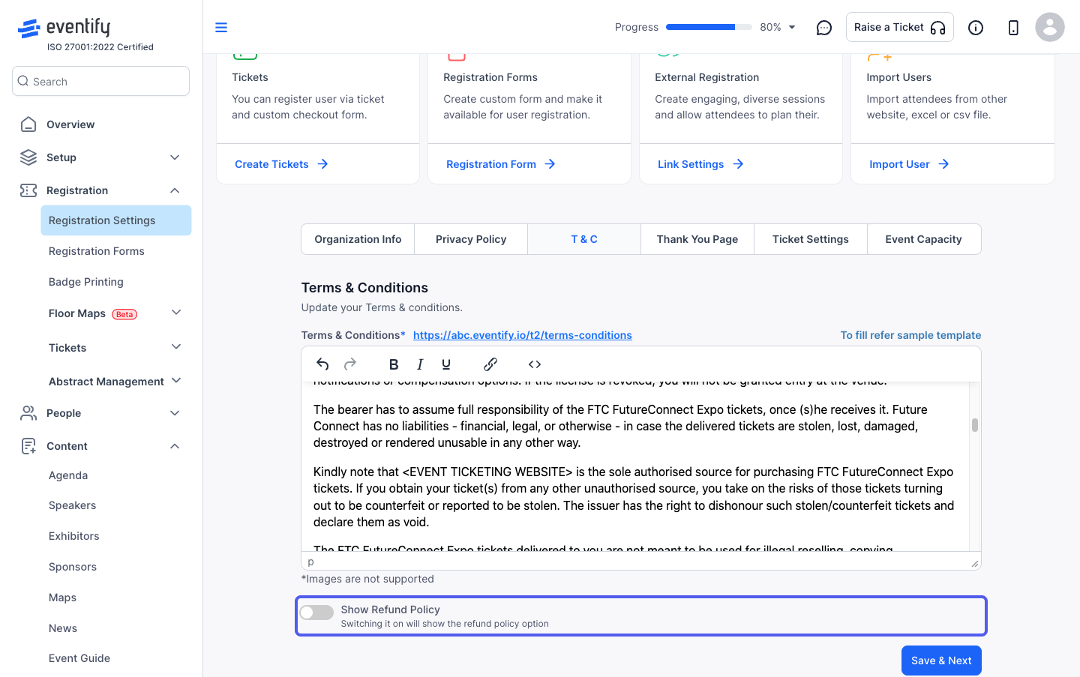The width and height of the screenshot is (1080, 677).
Task: Click the search magnifier icon
Action: coord(23,81)
